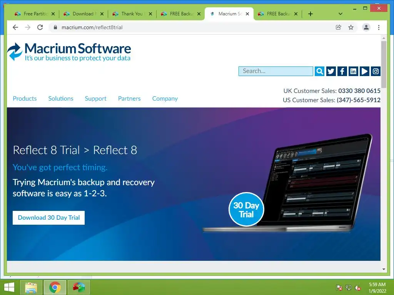394x295 pixels.
Task: Open the Solutions navigation menu
Action: pyautogui.click(x=61, y=99)
